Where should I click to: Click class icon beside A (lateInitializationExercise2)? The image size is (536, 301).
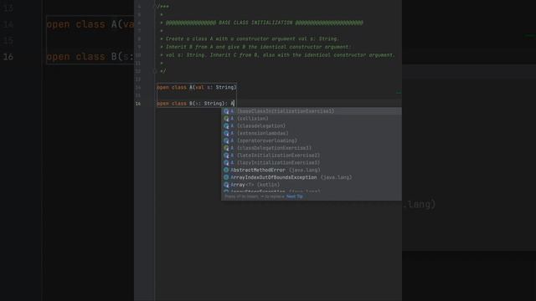tap(226, 156)
